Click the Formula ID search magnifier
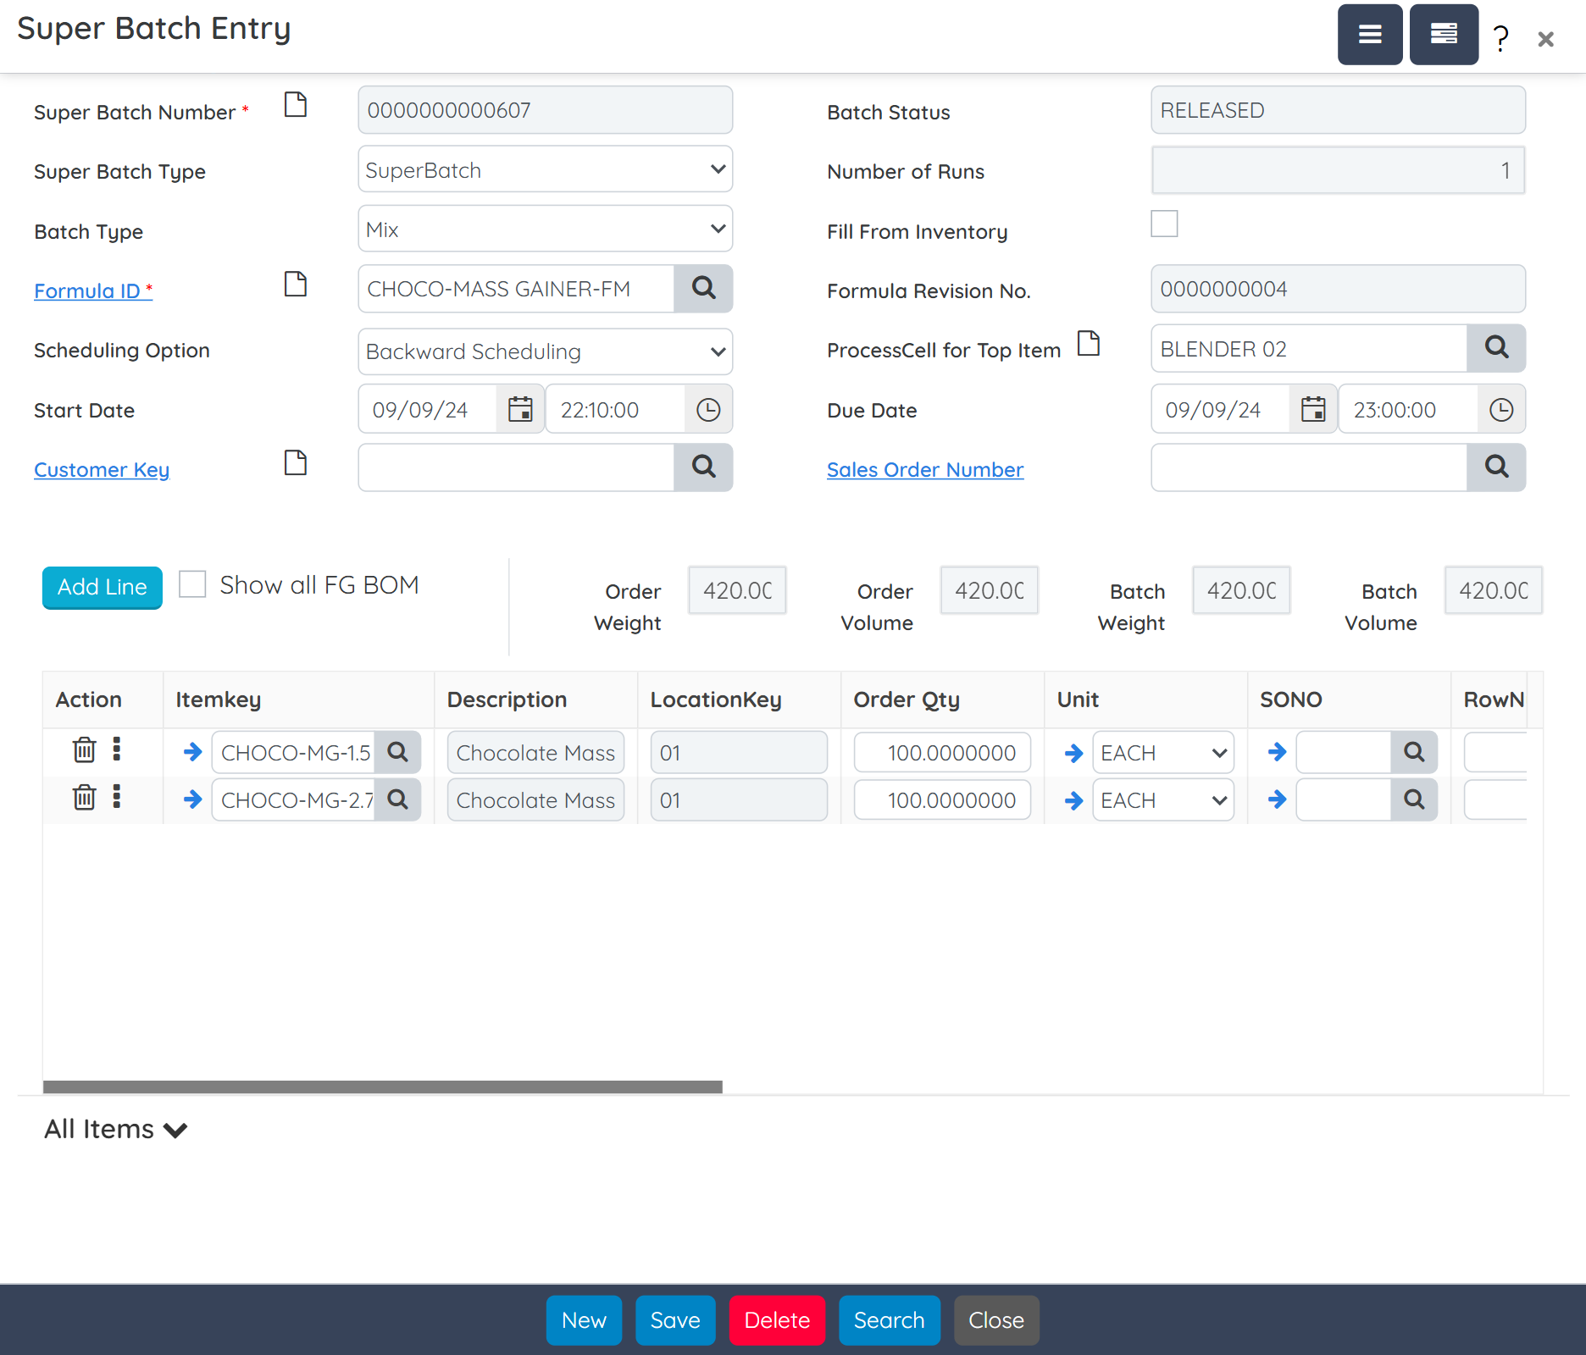Viewport: 1586px width, 1355px height. (x=703, y=289)
